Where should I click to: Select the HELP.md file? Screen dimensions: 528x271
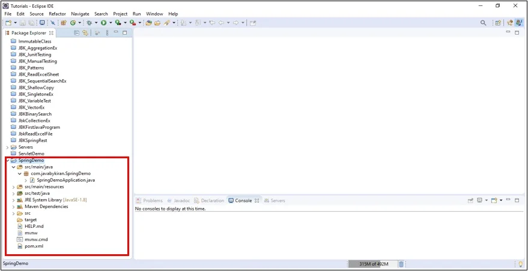pyautogui.click(x=34, y=226)
